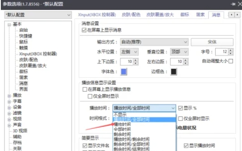This screenshot has height=151, width=242.
Task: Click the 字号 value field
Action: [222, 52]
